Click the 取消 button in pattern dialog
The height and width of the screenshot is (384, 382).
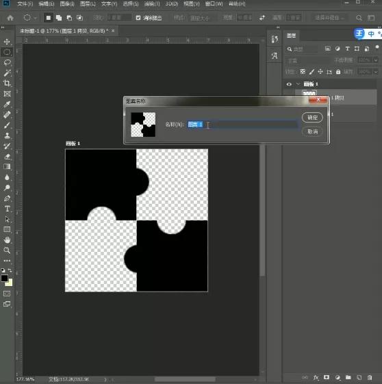tap(312, 131)
